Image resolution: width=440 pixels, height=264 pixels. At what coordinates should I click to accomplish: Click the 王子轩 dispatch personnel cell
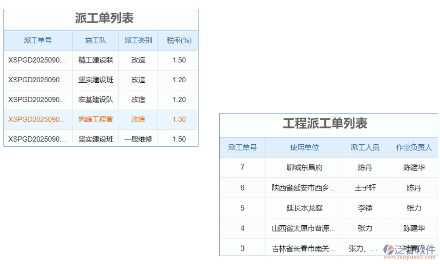pyautogui.click(x=364, y=187)
